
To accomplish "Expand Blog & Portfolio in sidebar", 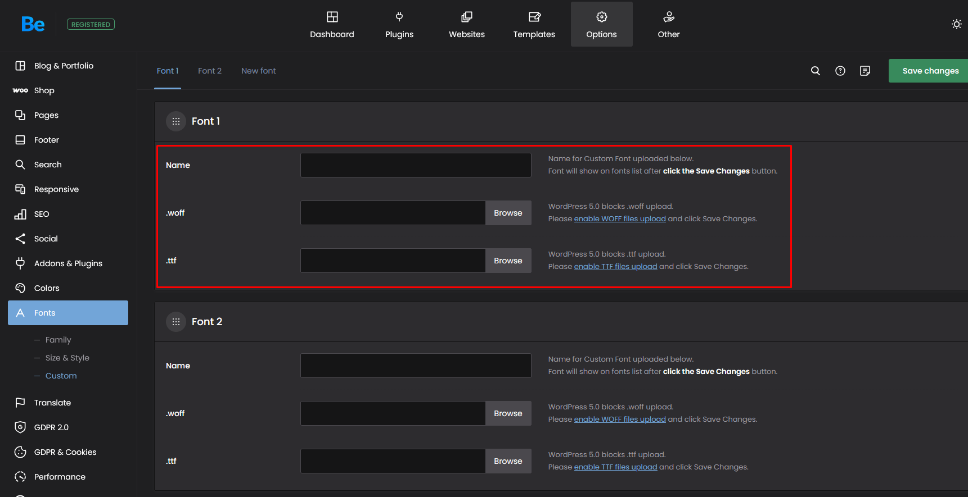I will 64,66.
